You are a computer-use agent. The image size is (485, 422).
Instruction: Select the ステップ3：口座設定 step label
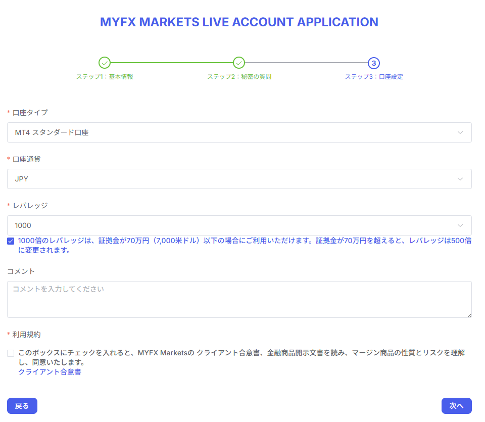point(374,77)
